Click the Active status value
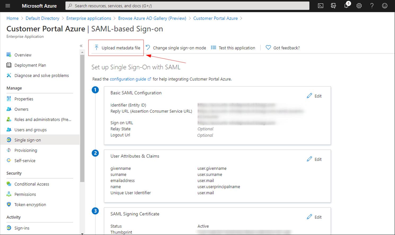 coord(203,227)
